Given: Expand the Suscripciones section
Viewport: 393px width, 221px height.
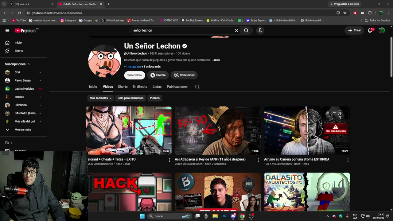Looking at the screenshot, I should tap(17, 64).
